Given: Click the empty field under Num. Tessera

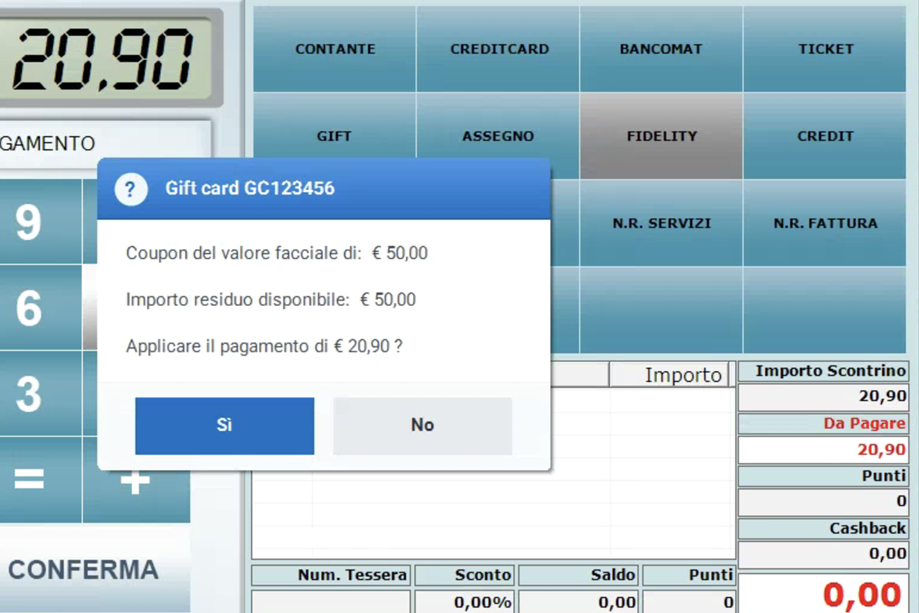Looking at the screenshot, I should click(x=331, y=602).
